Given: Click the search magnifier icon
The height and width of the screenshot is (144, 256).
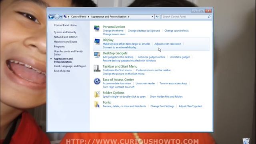Looking at the screenshot, I should pos(209,17).
